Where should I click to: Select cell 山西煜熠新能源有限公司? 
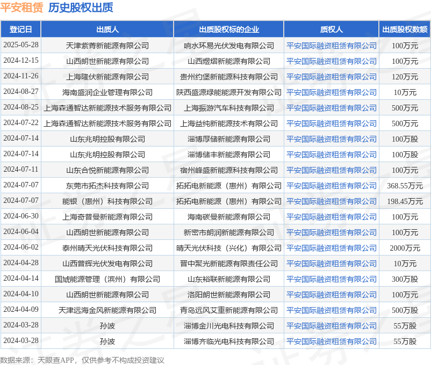click(x=229, y=61)
